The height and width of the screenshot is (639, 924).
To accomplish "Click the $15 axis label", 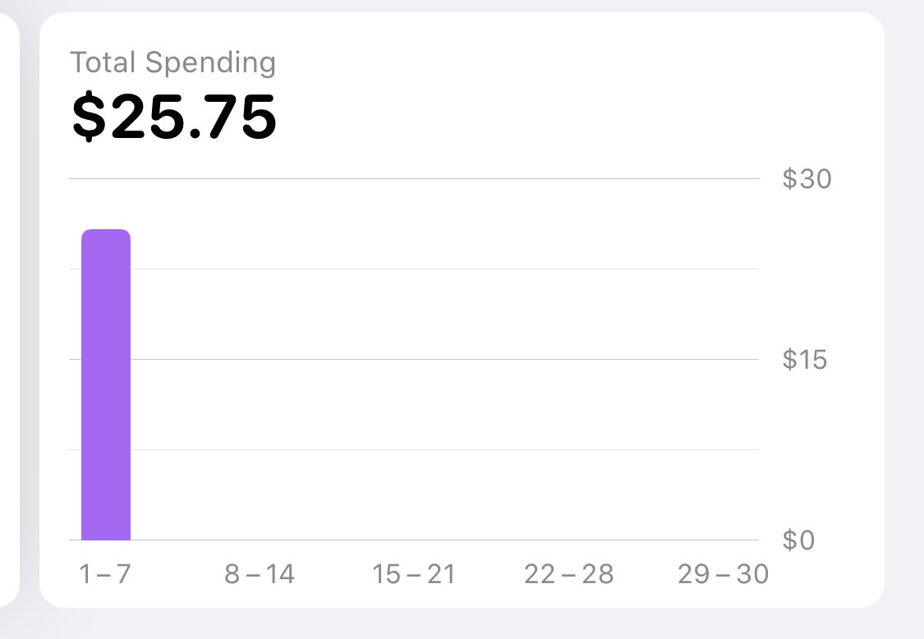I will [x=804, y=360].
